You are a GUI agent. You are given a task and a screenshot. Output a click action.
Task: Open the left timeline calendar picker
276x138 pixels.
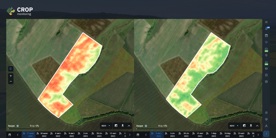tap(10, 135)
